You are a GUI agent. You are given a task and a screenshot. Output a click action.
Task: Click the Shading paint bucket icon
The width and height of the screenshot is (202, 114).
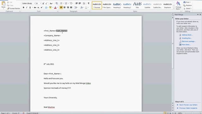click(81, 8)
